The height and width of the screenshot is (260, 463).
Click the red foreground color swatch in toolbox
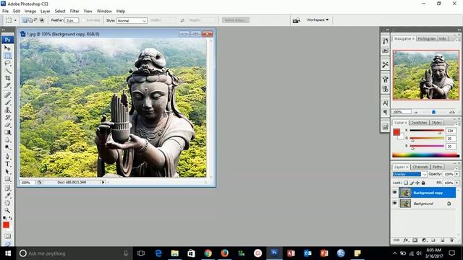point(6,225)
